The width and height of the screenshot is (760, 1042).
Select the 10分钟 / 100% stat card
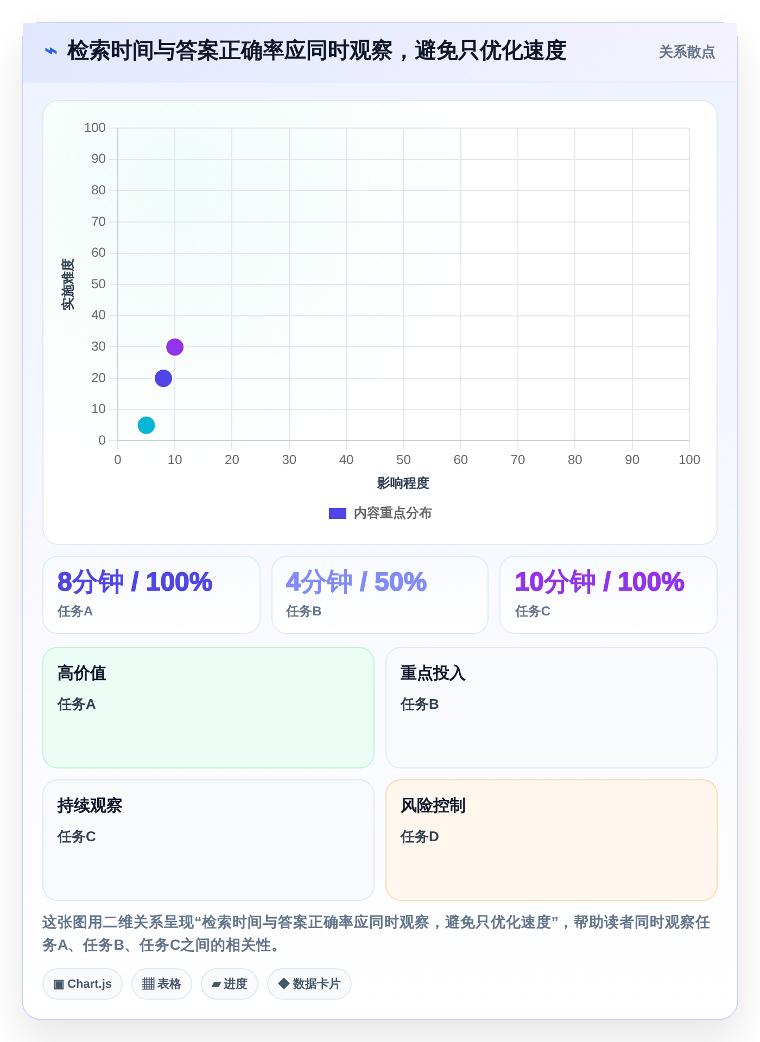click(x=609, y=595)
